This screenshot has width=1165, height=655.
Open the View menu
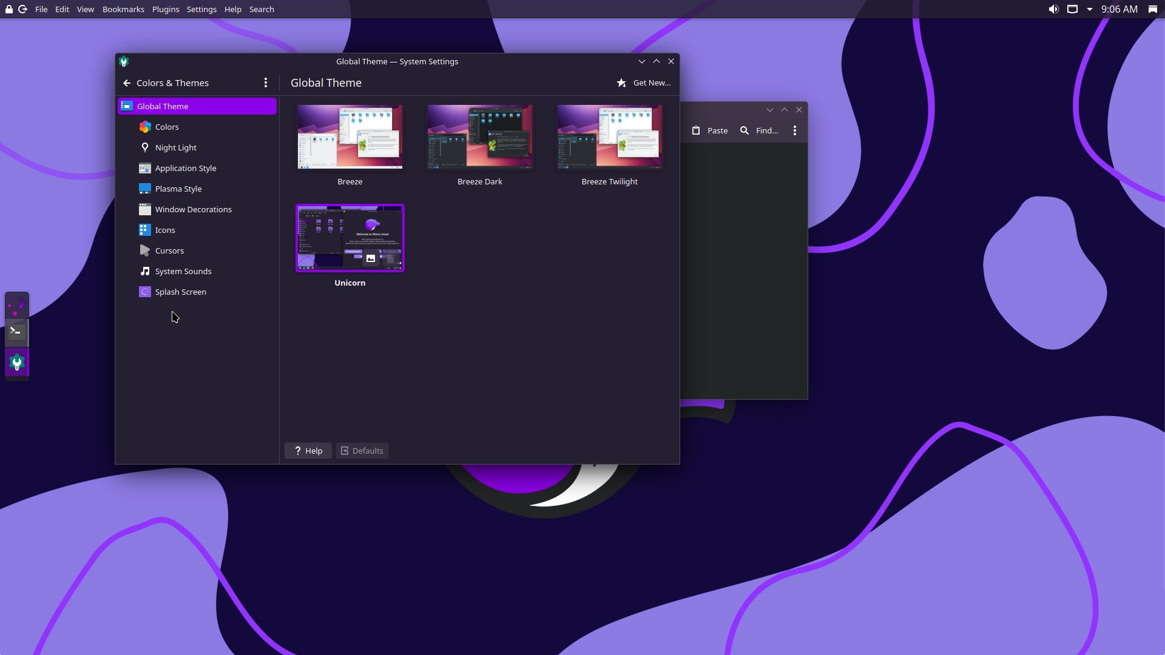(x=86, y=9)
